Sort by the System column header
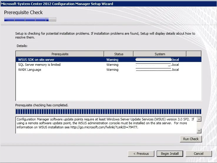The image size is (217, 163). [x=160, y=54]
